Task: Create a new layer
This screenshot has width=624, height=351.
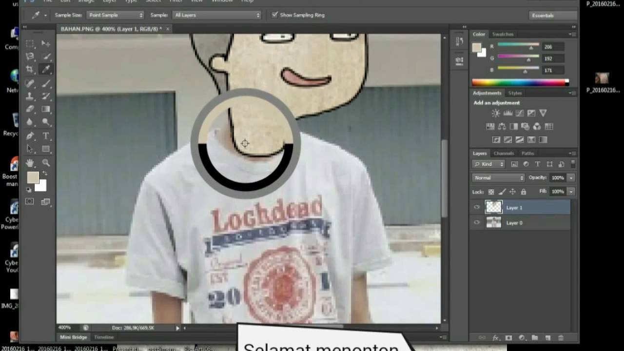Action: 547,337
